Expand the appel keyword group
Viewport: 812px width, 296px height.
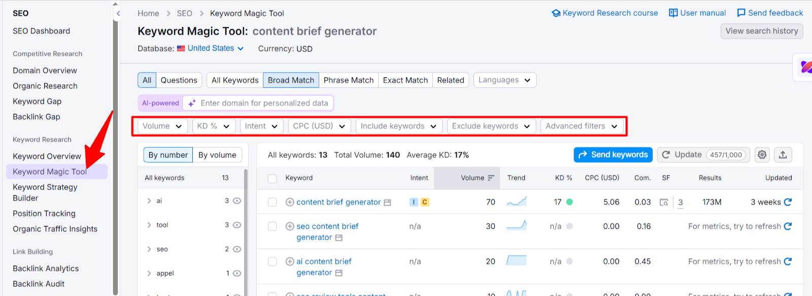(149, 274)
